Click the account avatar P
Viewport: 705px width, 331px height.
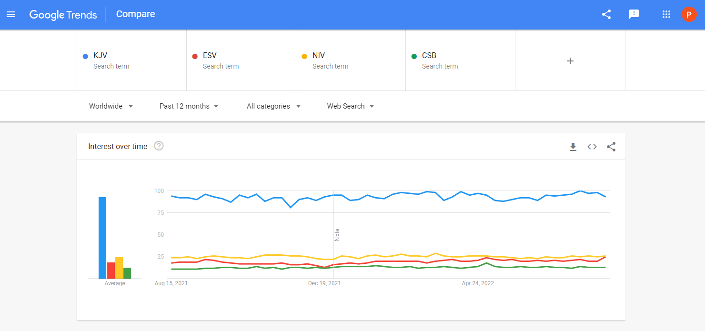689,14
